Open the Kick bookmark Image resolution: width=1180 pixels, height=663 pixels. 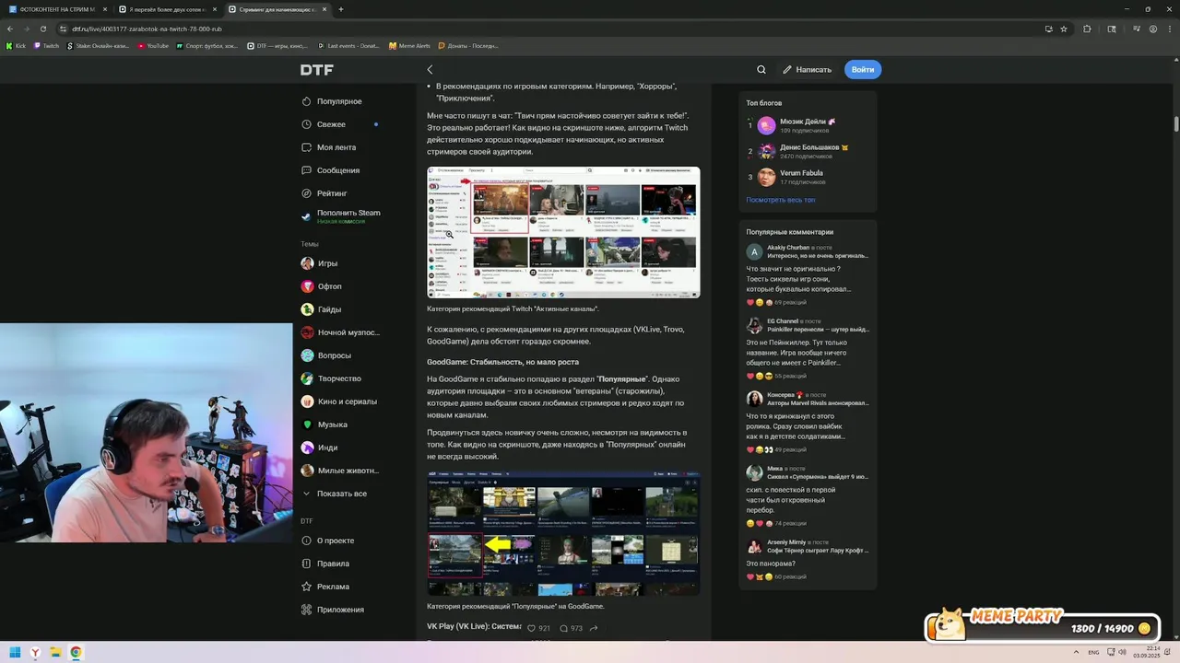click(x=17, y=45)
